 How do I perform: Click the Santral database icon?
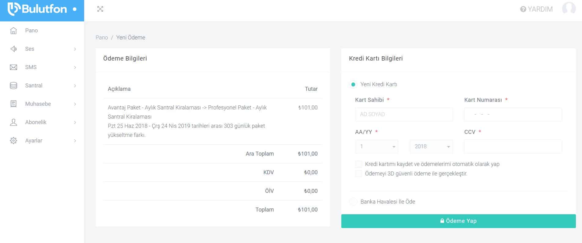pyautogui.click(x=13, y=86)
